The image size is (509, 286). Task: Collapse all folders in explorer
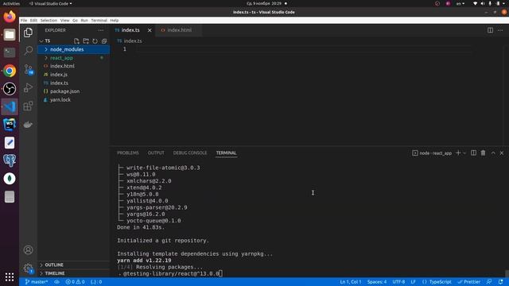click(104, 41)
